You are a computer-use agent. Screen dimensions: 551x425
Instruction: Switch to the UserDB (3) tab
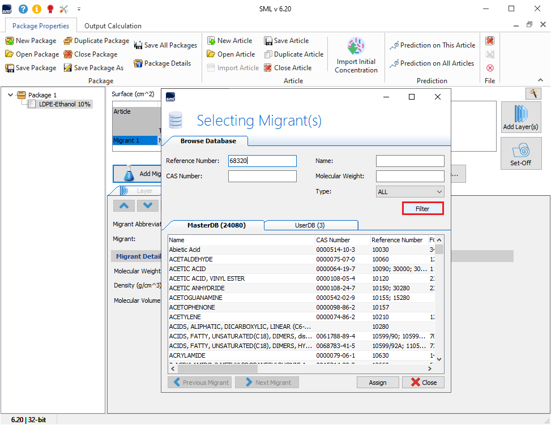[310, 225]
